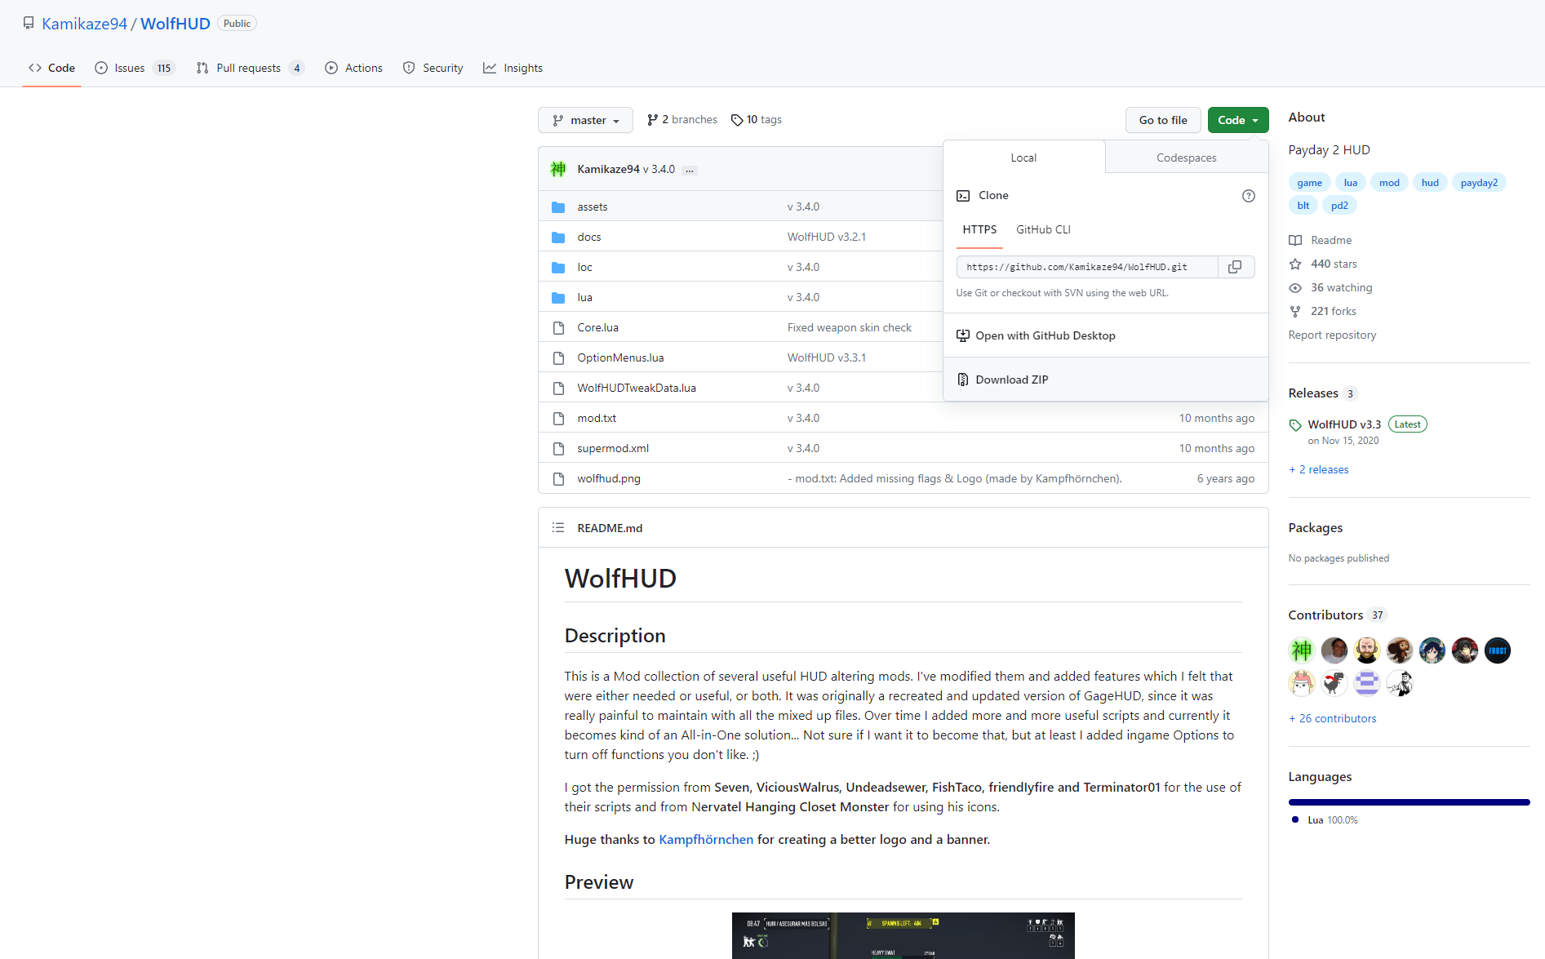View the 2 branches link
Image resolution: width=1545 pixels, height=959 pixels.
coord(682,119)
